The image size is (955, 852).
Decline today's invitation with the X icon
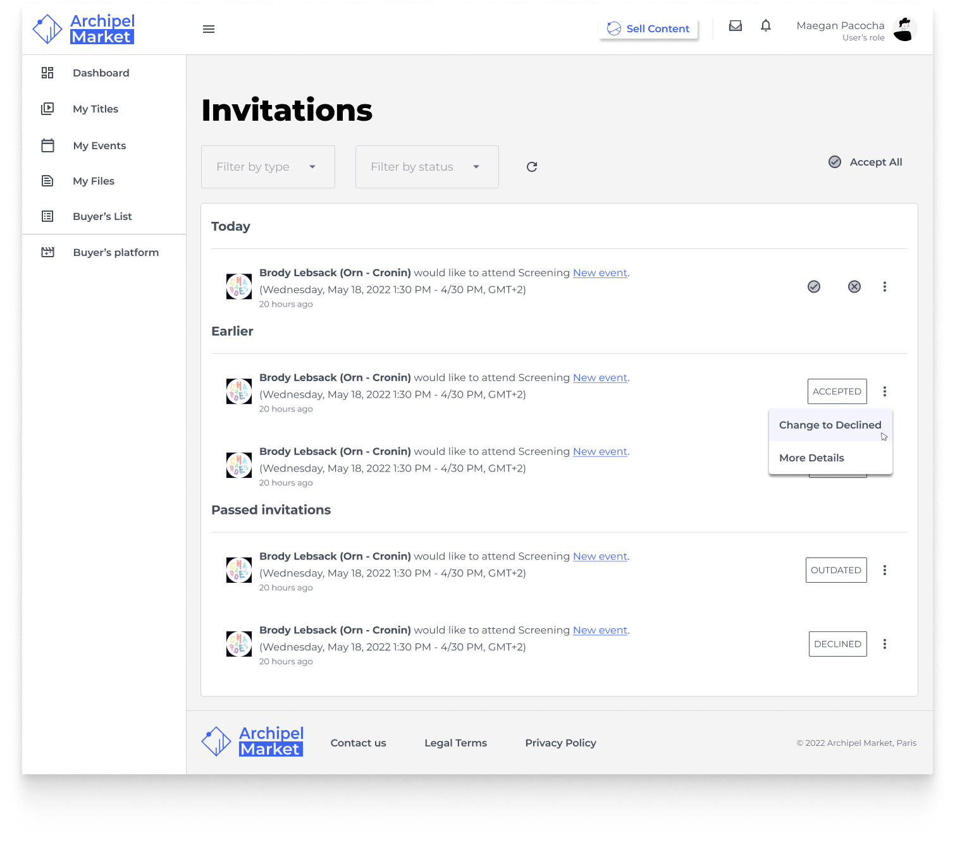(854, 287)
